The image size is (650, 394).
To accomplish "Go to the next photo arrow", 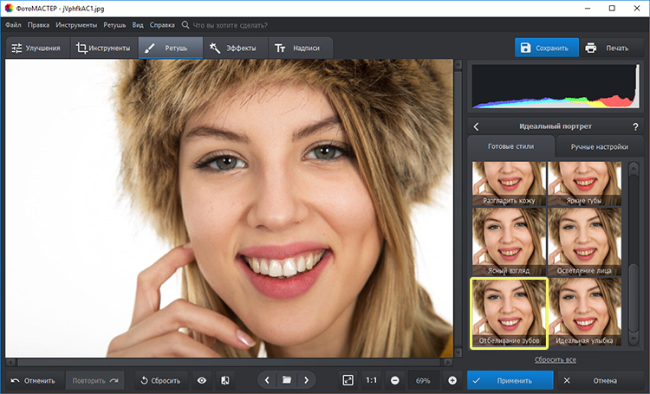I will [306, 380].
